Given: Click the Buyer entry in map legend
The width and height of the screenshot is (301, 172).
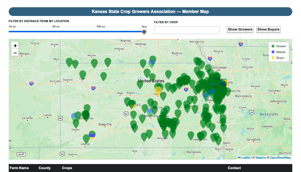Looking at the screenshot, I should (x=278, y=58).
